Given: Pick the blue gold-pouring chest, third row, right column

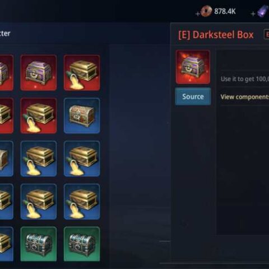Looking at the screenshot, I should pos(82,159).
